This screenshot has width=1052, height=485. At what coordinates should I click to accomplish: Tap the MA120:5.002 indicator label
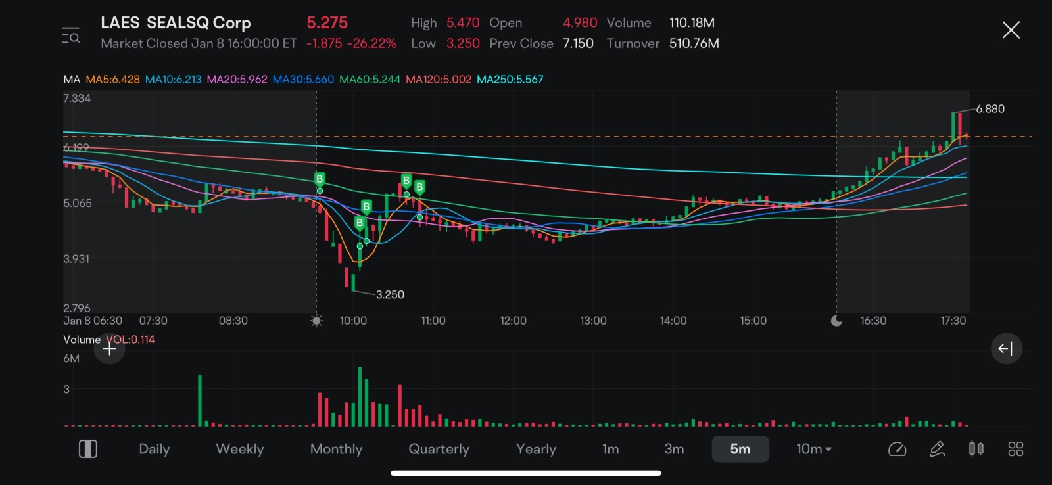[x=439, y=80]
